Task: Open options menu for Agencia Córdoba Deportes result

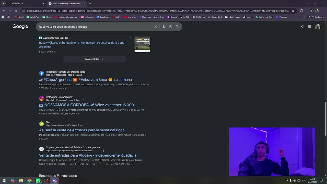Action: pos(130,38)
